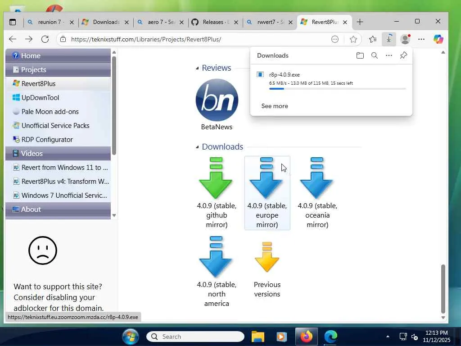The image size is (461, 346).
Task: Open the Copilot icon
Action: [x=438, y=39]
